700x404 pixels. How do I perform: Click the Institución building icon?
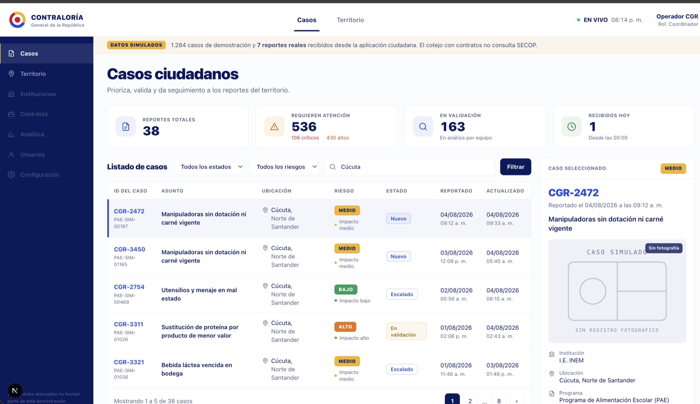[552, 354]
